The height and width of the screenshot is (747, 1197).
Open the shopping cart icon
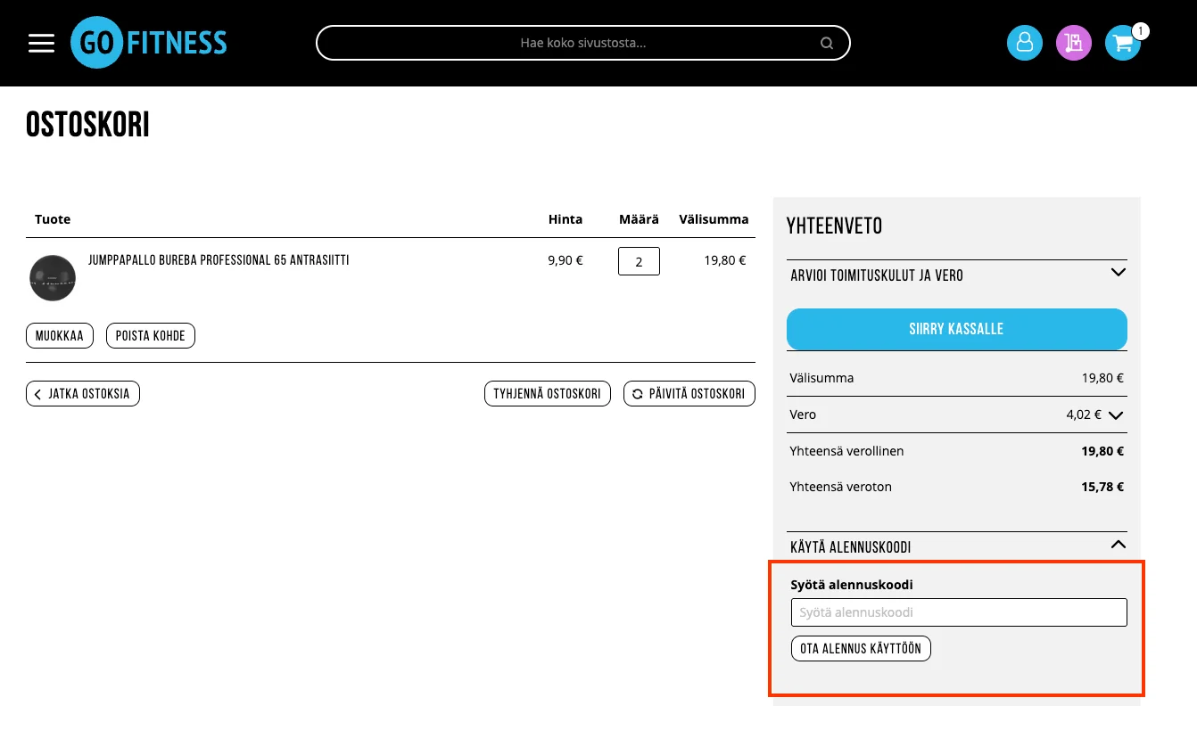1122,43
